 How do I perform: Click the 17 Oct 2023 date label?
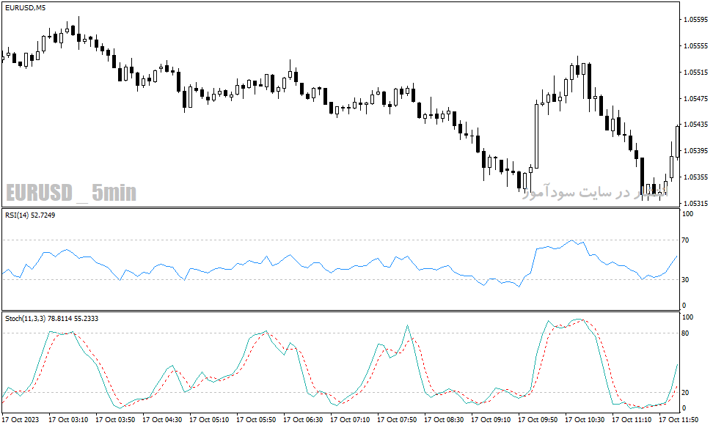click(x=21, y=419)
